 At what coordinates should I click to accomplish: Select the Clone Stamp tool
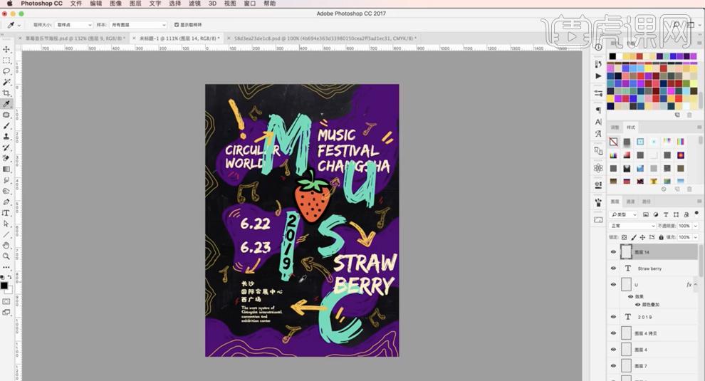click(6, 136)
